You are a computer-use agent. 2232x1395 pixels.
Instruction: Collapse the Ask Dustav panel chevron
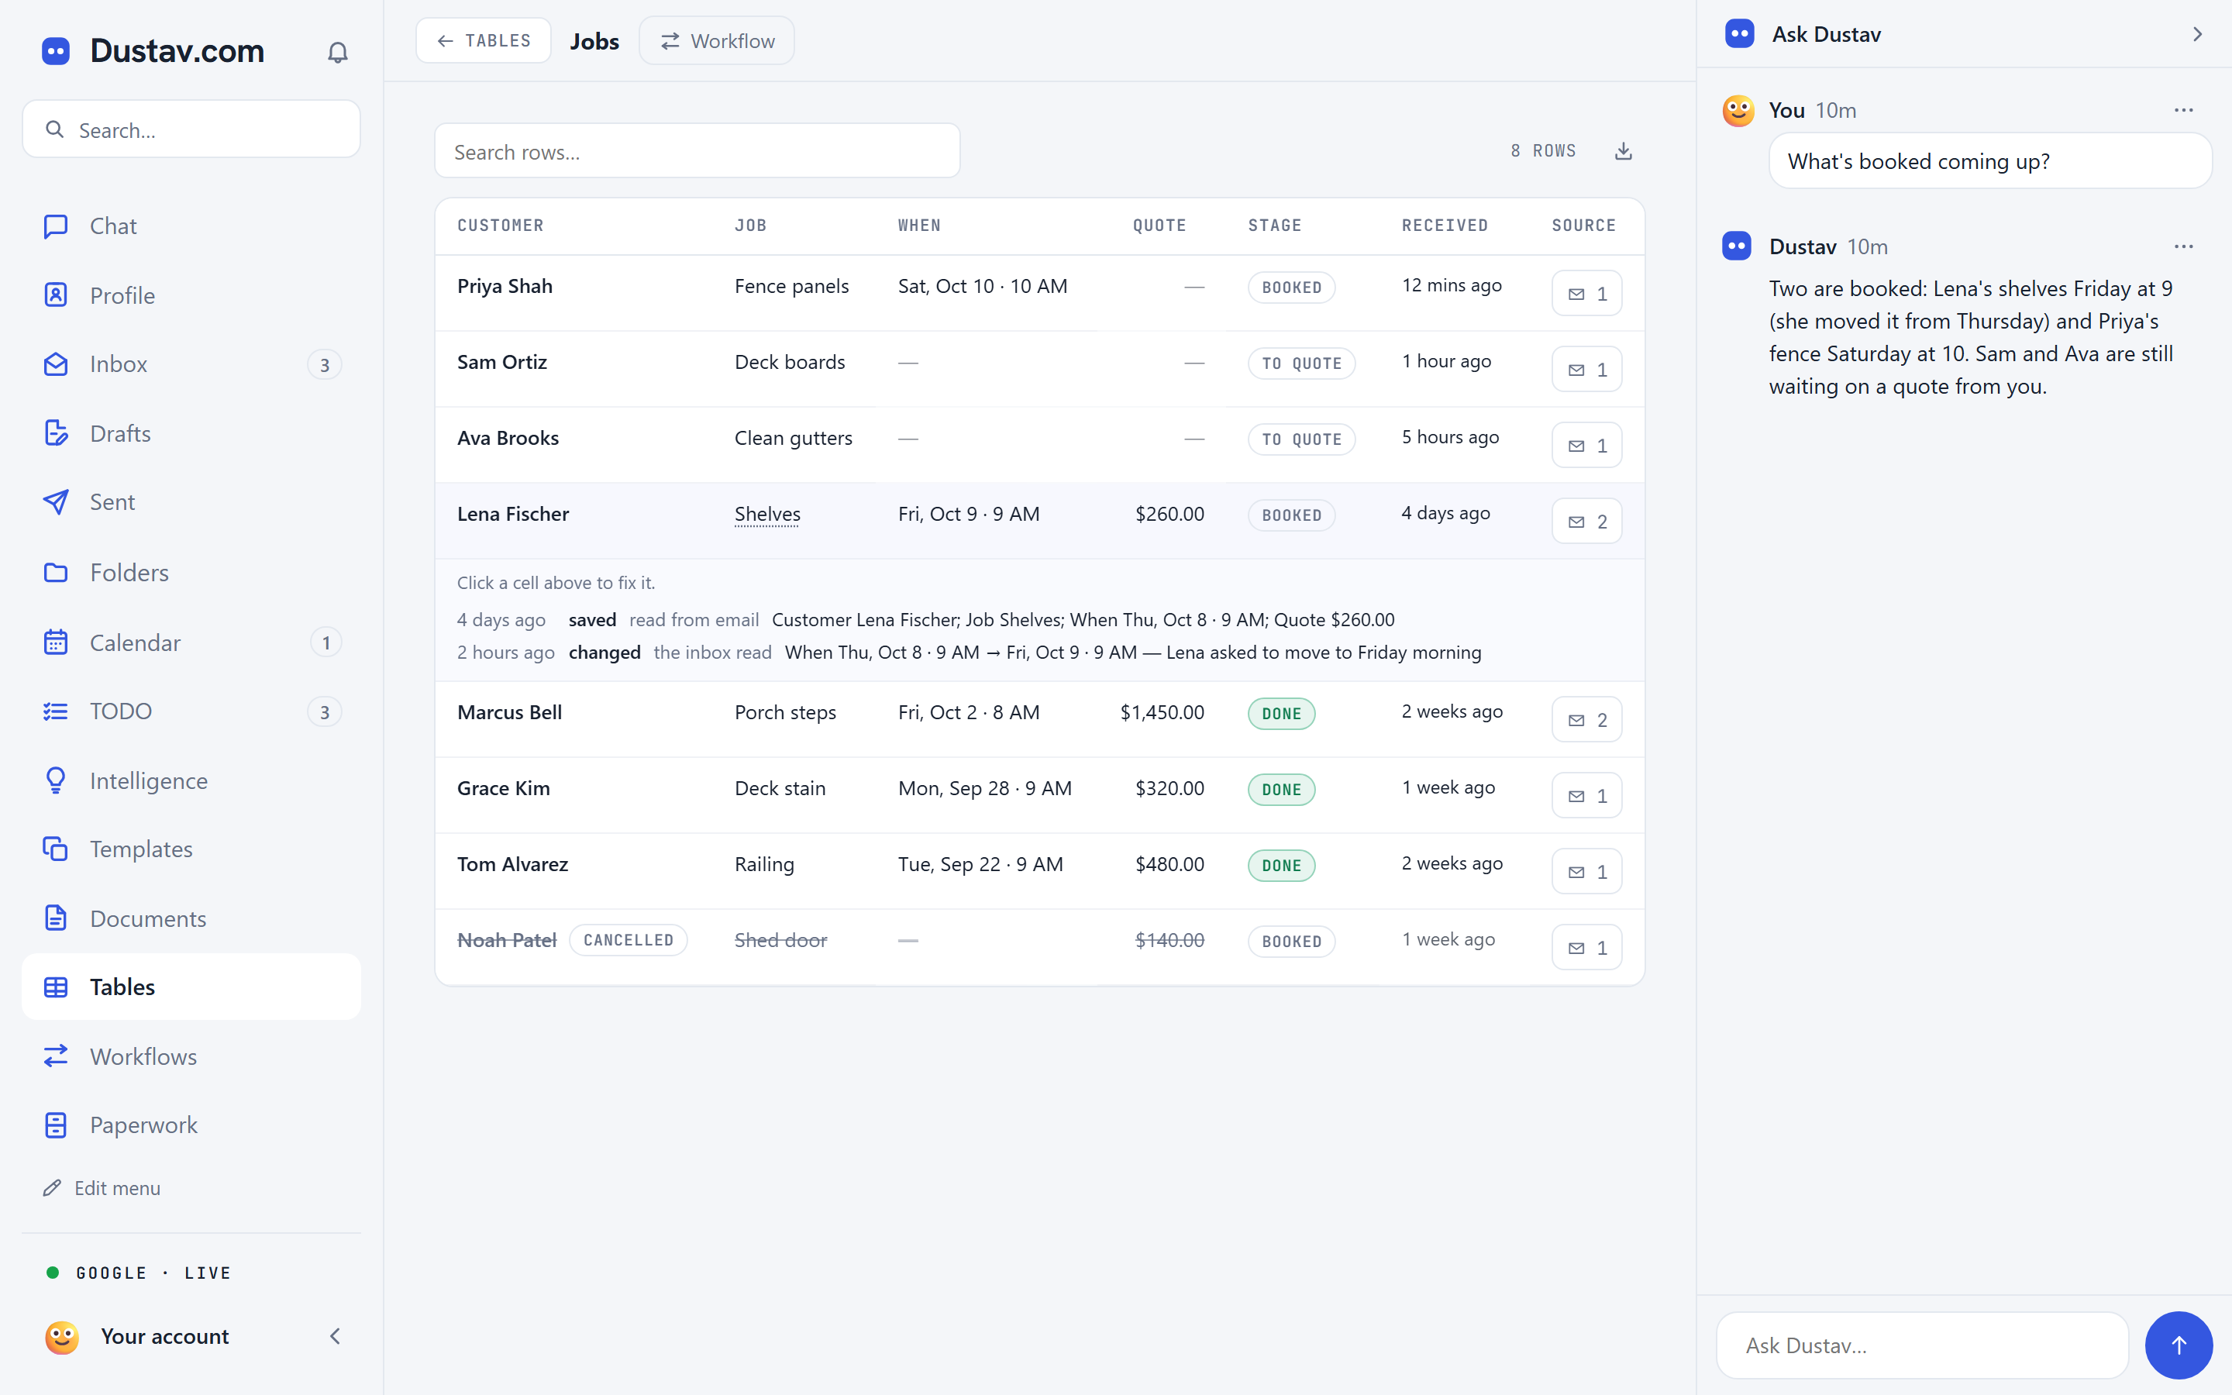point(2197,34)
